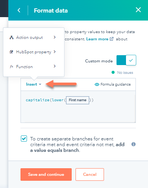The image size is (148, 188).
Task: Click the fx Function icon
Action: 11,67
